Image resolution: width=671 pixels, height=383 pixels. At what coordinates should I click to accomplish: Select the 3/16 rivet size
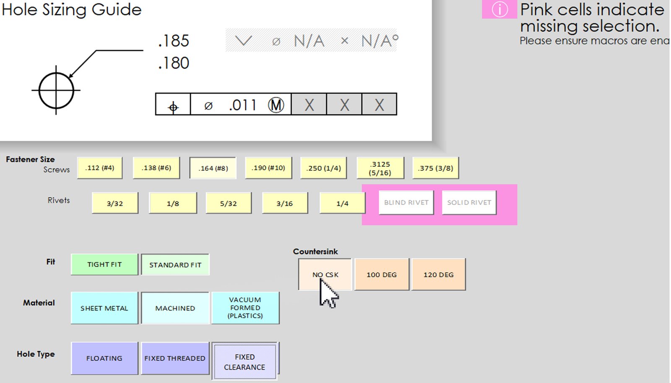pos(285,203)
